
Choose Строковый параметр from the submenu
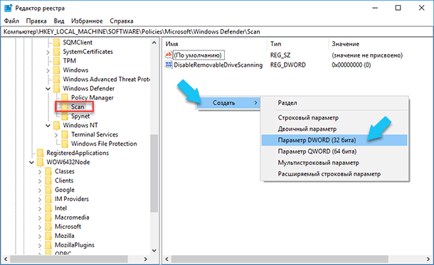click(334, 118)
